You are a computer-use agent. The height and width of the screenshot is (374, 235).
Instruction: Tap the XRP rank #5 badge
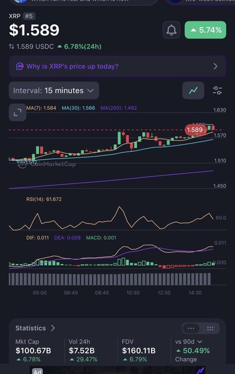pos(29,16)
